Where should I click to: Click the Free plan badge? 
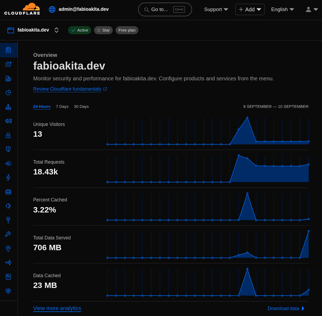coord(127,30)
